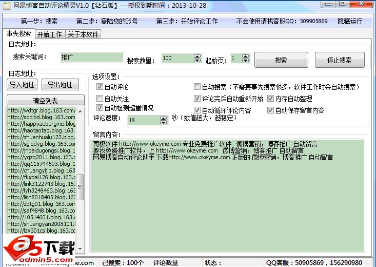376x267 pixels.
Task: Select list entry http://yqzq2011.blog.163
Action: 41,157
